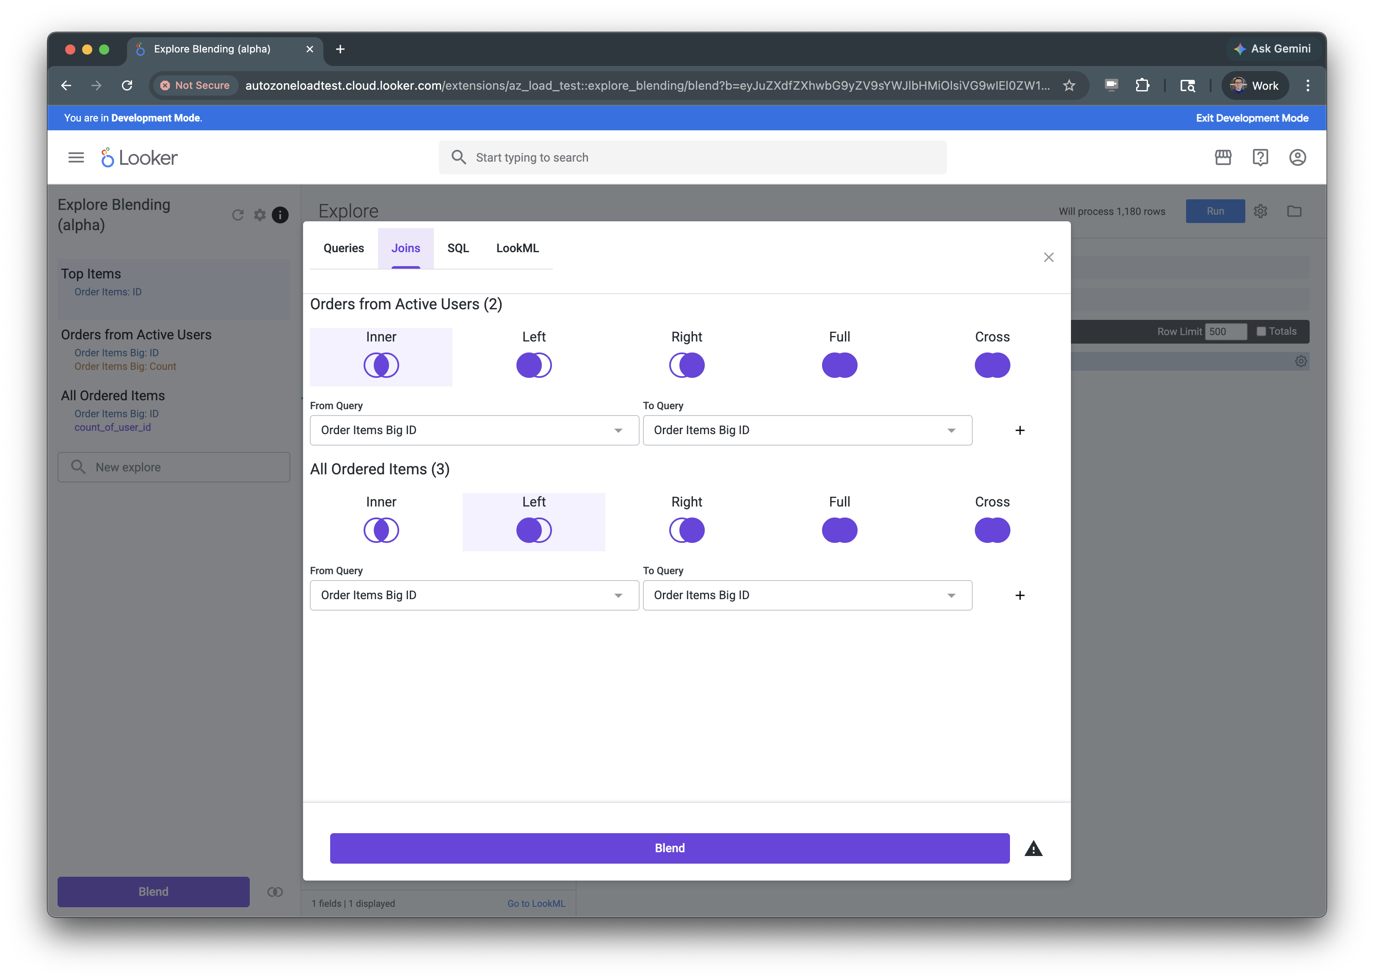Open the user account profile icon
The height and width of the screenshot is (980, 1374).
[x=1297, y=157]
